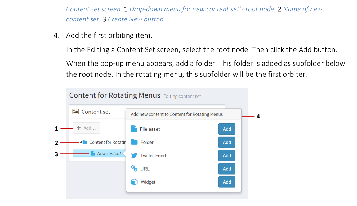Viewport: 357px width, 206px height.
Task: Click the Twitter Feed bird icon
Action: click(x=134, y=155)
